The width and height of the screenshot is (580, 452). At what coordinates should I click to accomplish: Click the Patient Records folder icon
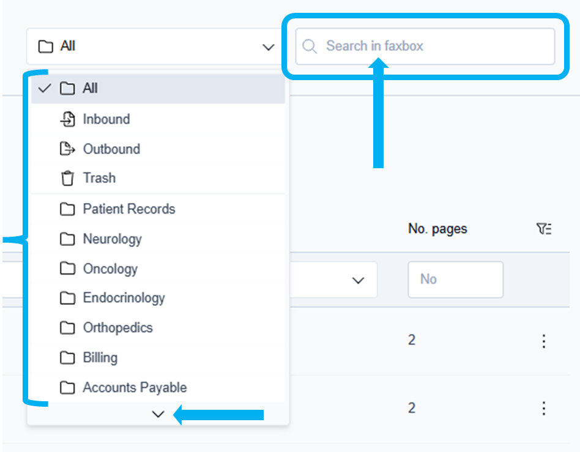coord(67,209)
